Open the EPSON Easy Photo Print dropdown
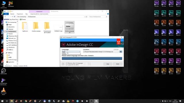The height and width of the screenshot is (103, 184). [x=19, y=19]
